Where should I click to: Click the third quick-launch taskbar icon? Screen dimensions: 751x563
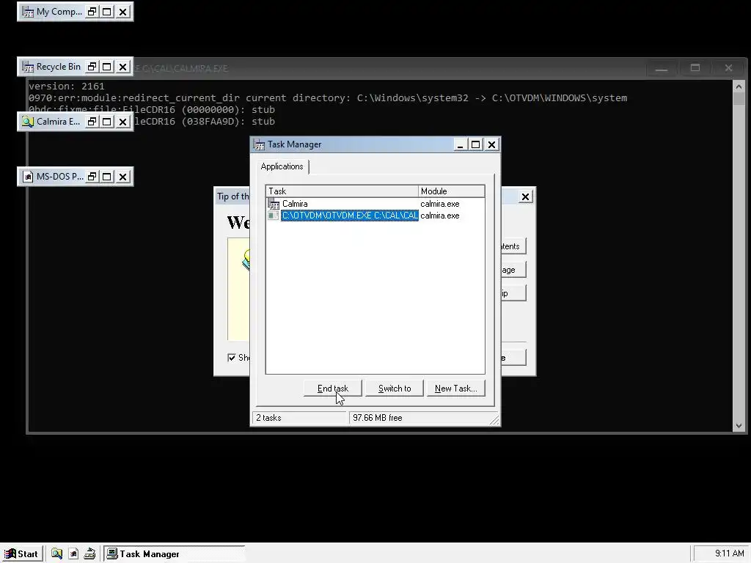(89, 554)
